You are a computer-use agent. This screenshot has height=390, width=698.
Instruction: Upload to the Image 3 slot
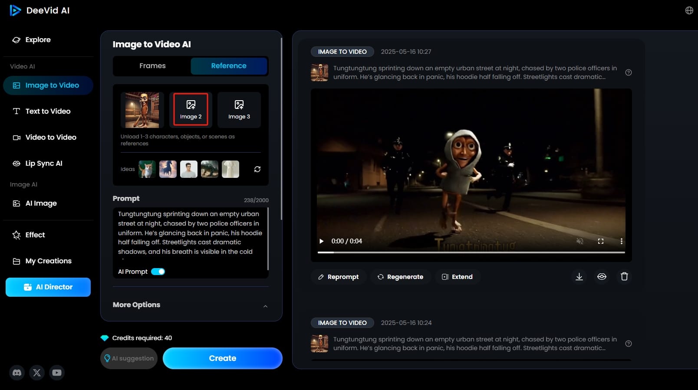239,110
